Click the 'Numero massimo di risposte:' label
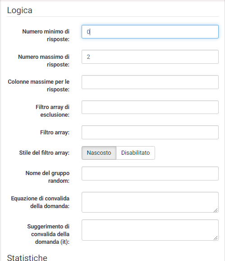 (x=44, y=61)
